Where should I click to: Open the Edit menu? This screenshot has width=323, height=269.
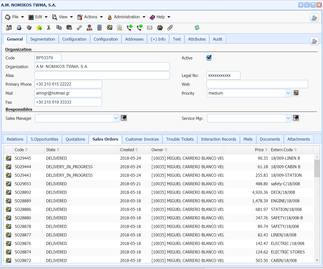38,17
